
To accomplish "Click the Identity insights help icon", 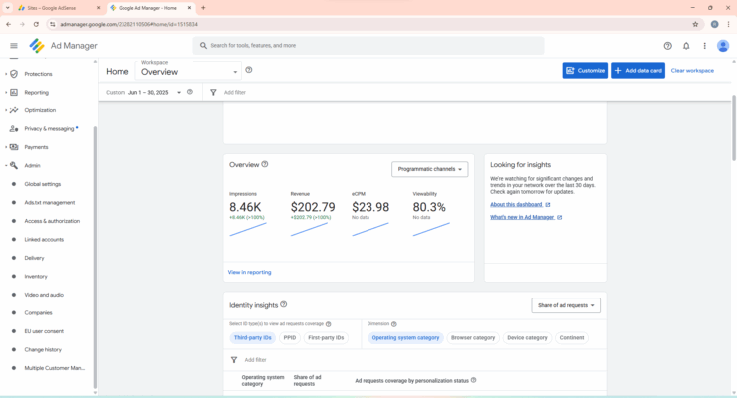I will [x=284, y=304].
